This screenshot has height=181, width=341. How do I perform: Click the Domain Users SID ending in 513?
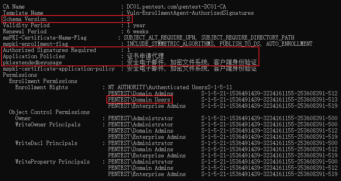point(269,100)
